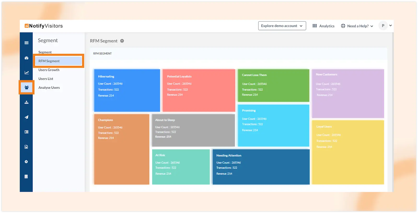Open the Users Growth menu item
The width and height of the screenshot is (418, 213).
tap(49, 70)
